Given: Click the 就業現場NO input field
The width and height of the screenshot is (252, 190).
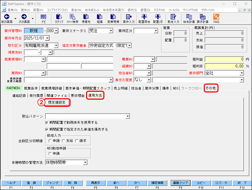Looking at the screenshot, I should tap(33, 59).
